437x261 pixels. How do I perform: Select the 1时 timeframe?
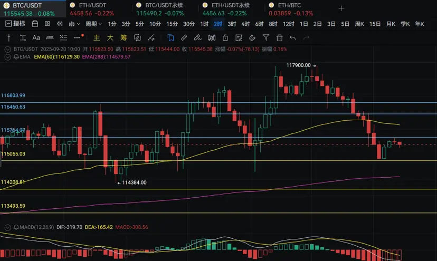[204, 24]
